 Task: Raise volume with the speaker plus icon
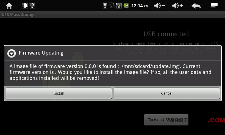177,6
